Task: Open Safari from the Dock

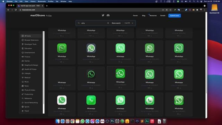Action: point(62,121)
